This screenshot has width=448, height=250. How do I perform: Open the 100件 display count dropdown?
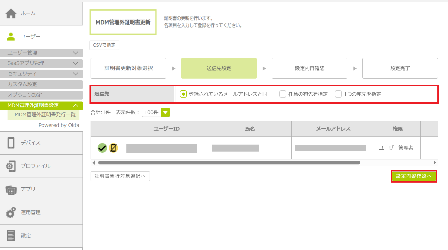(x=165, y=112)
